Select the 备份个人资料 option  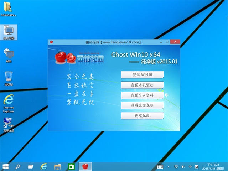click(142, 95)
